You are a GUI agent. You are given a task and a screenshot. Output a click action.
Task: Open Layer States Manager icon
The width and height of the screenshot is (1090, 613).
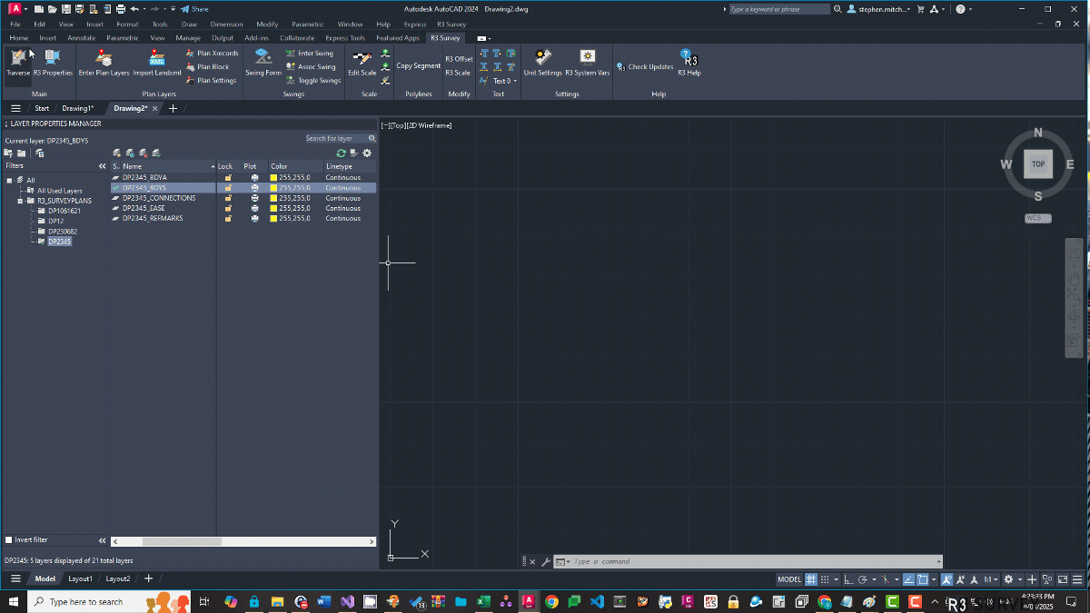[40, 153]
